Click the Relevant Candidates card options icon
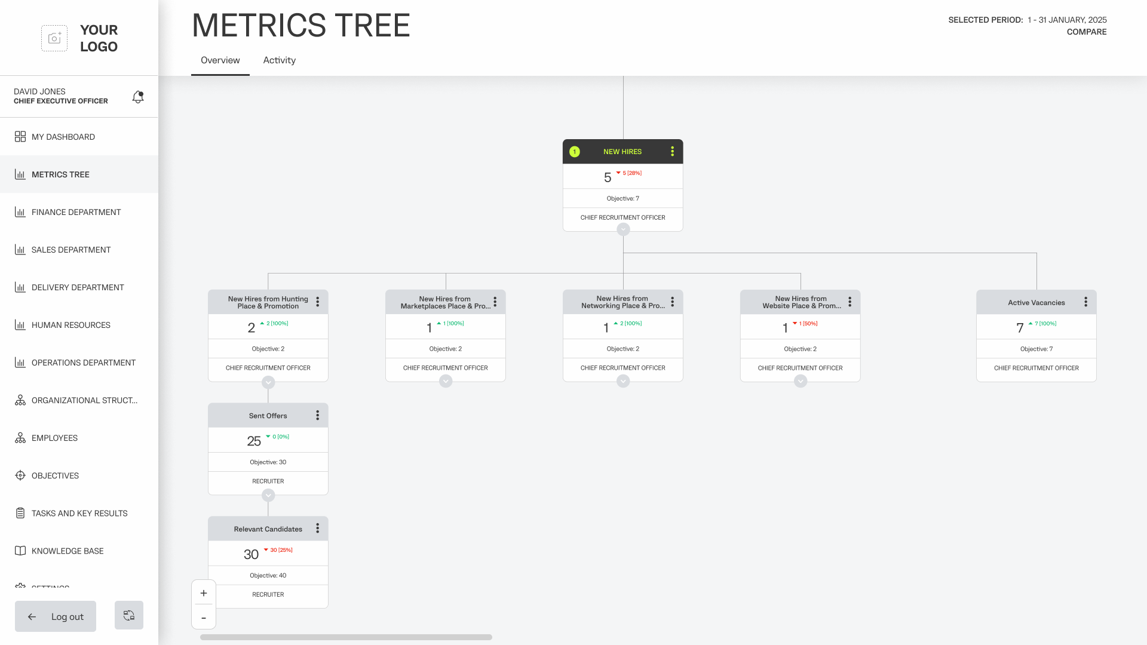 [x=317, y=529]
